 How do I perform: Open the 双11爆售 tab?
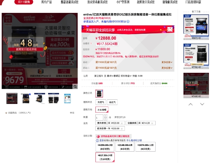tap(24, 2)
